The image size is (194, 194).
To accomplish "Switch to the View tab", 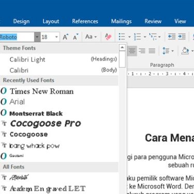I will coord(180,21).
